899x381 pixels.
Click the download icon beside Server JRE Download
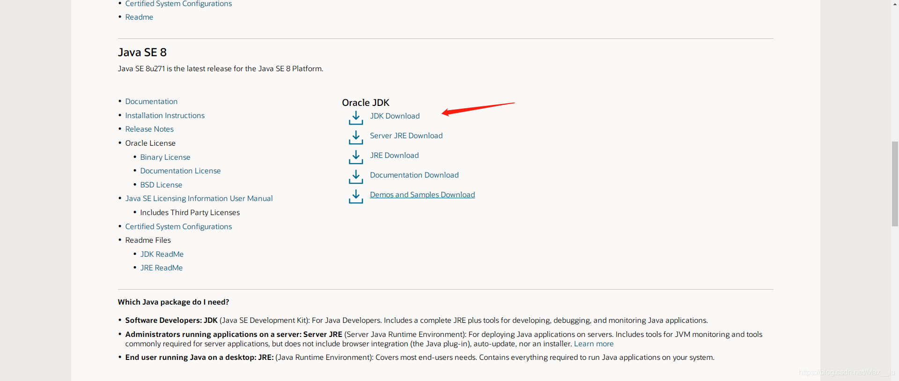click(356, 137)
